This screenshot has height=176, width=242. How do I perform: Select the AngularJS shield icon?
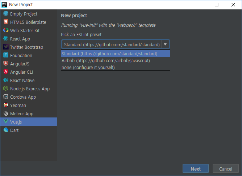tap(6, 64)
